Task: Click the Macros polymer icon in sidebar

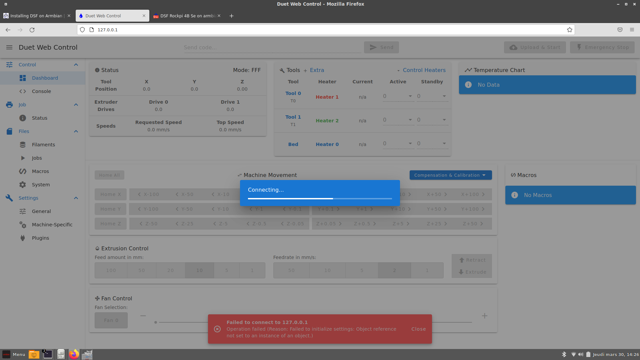Action: point(23,171)
